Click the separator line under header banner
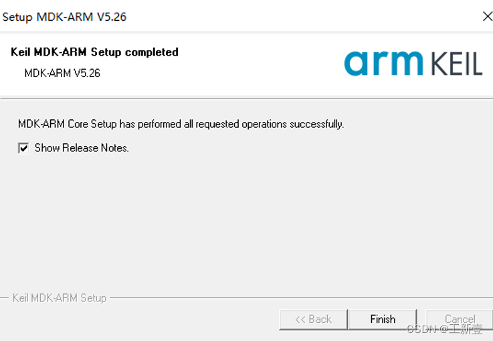The height and width of the screenshot is (341, 493). tap(246, 98)
